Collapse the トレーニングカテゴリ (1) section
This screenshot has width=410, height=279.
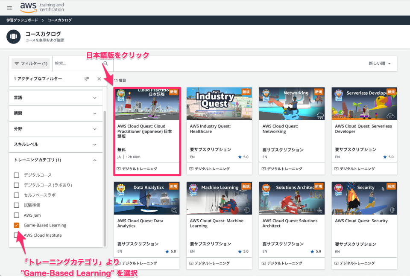[56, 160]
